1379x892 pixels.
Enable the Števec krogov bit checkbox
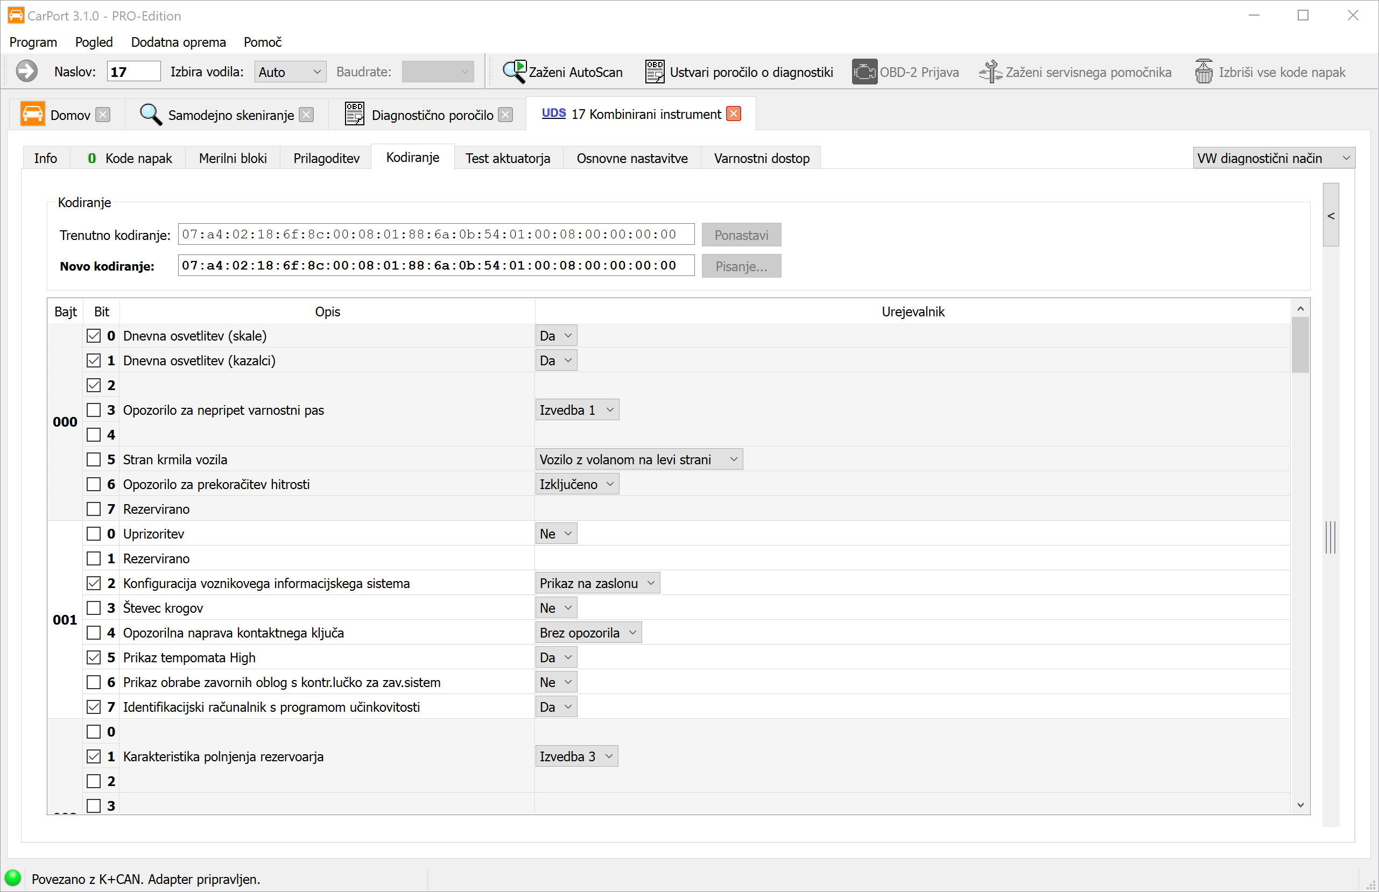93,608
